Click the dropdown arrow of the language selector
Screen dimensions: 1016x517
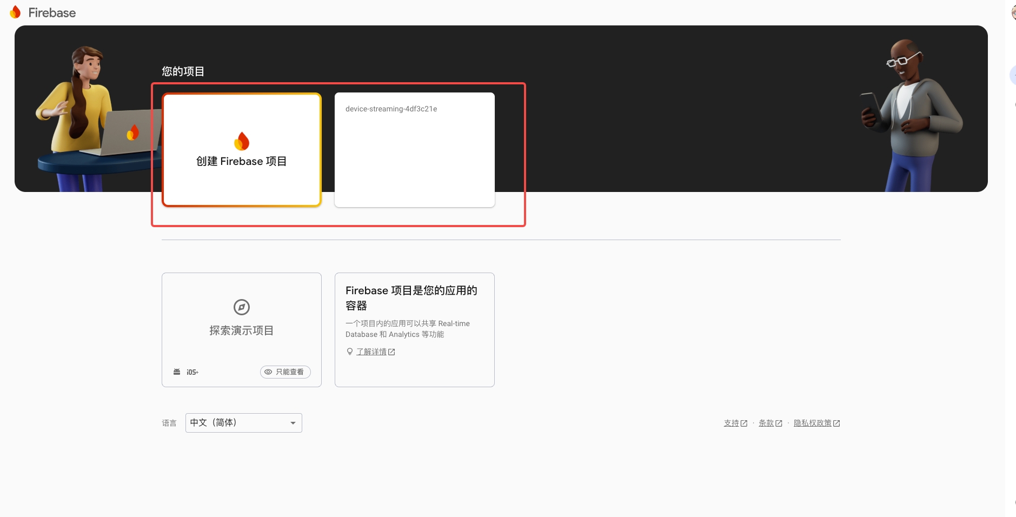coord(293,423)
